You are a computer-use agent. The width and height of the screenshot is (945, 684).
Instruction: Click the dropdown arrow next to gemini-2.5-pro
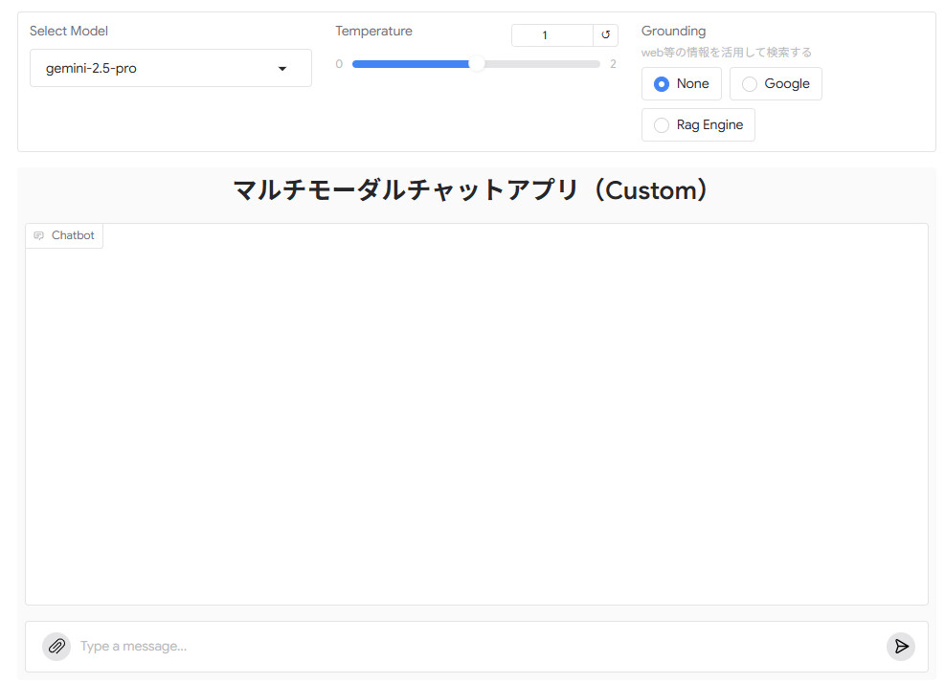(x=281, y=68)
